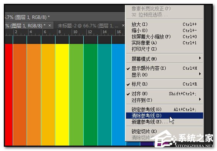This screenshot has height=151, width=217.
Task: Toggle 对齐 (N) snap option
Action: pyautogui.click(x=165, y=94)
